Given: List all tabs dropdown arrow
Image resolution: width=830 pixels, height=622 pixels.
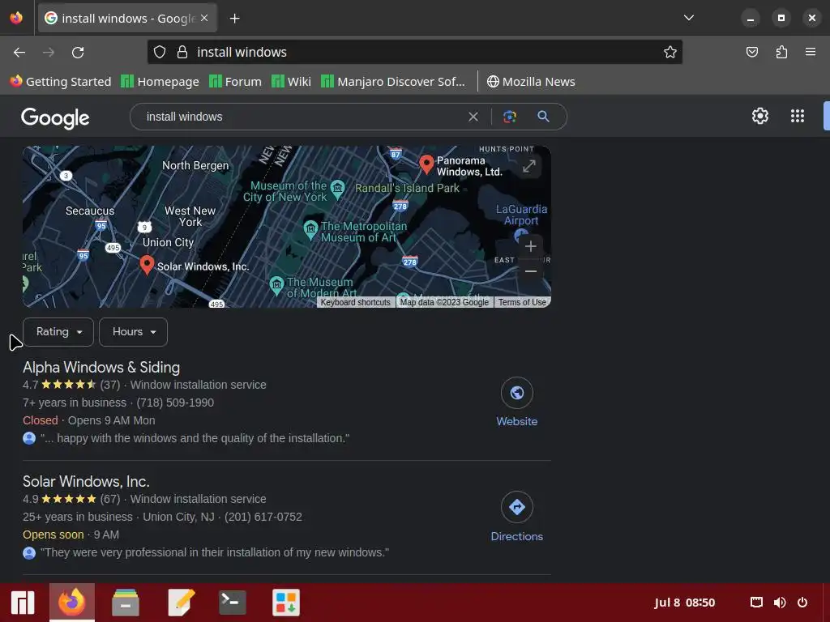Looking at the screenshot, I should tap(689, 18).
